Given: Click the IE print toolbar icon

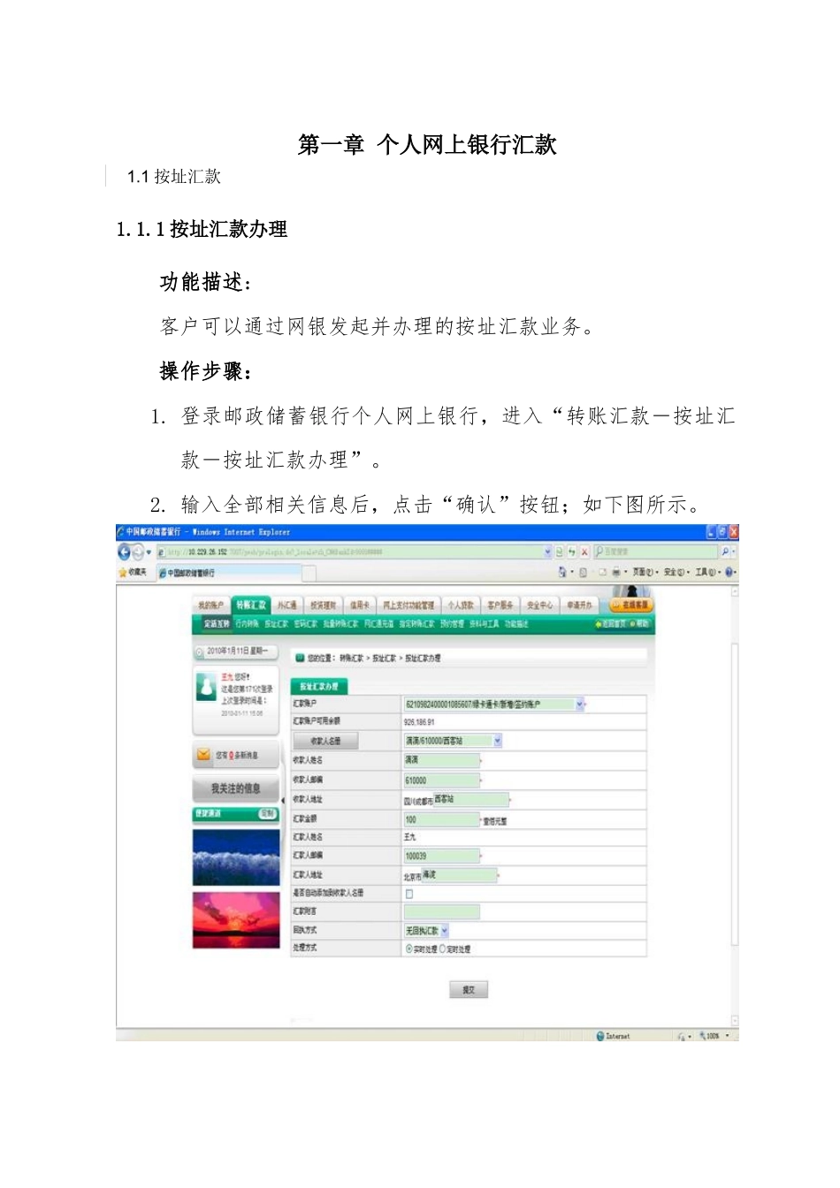Looking at the screenshot, I should tap(616, 573).
